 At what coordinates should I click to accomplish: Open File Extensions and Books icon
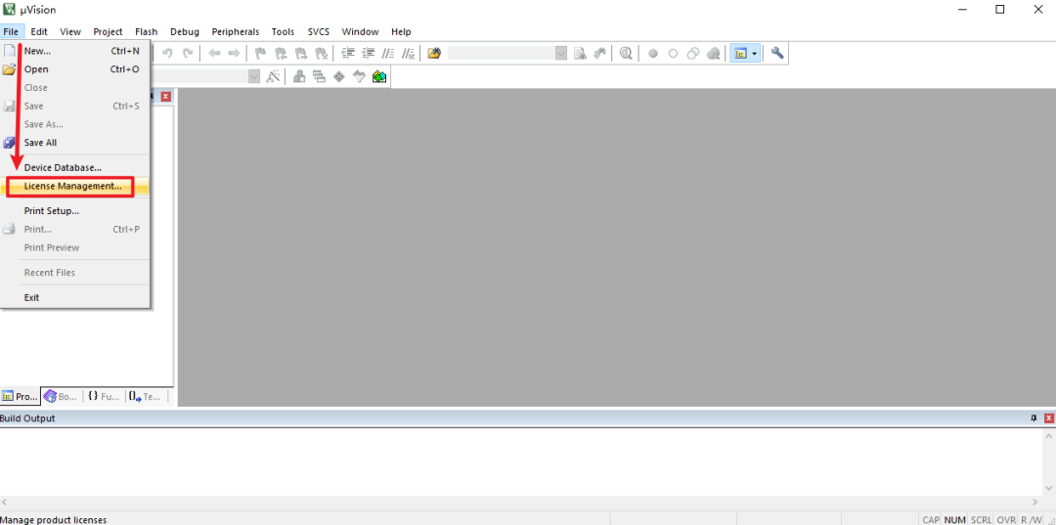299,76
